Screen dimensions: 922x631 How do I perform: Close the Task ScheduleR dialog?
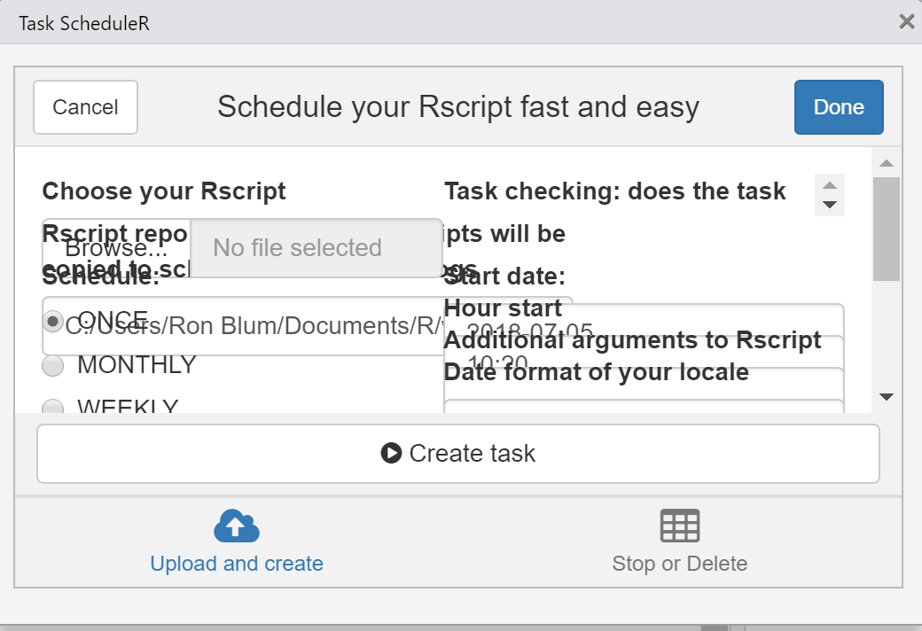[x=906, y=22]
